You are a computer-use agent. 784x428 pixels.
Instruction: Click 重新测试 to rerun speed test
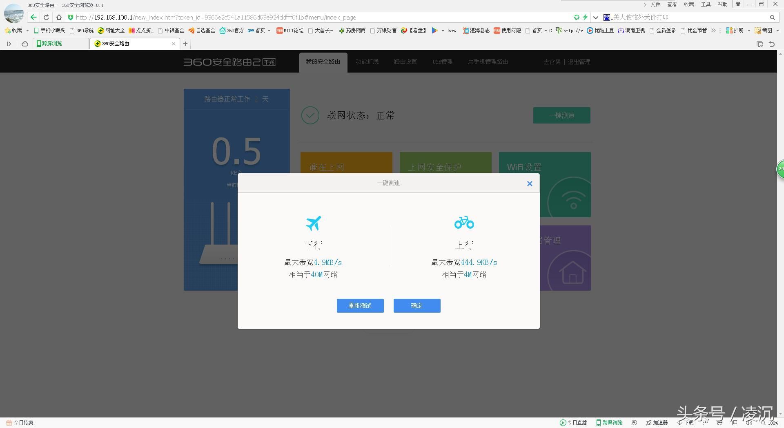point(360,306)
